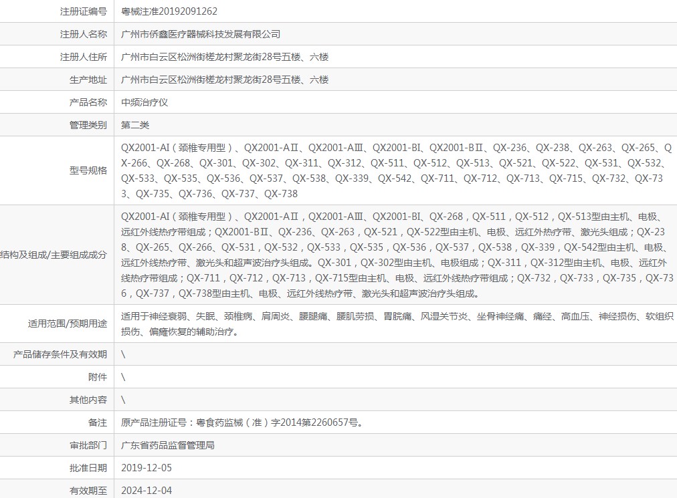This screenshot has width=677, height=498.
Task: Click the 注册人名称 label
Action: click(84, 34)
